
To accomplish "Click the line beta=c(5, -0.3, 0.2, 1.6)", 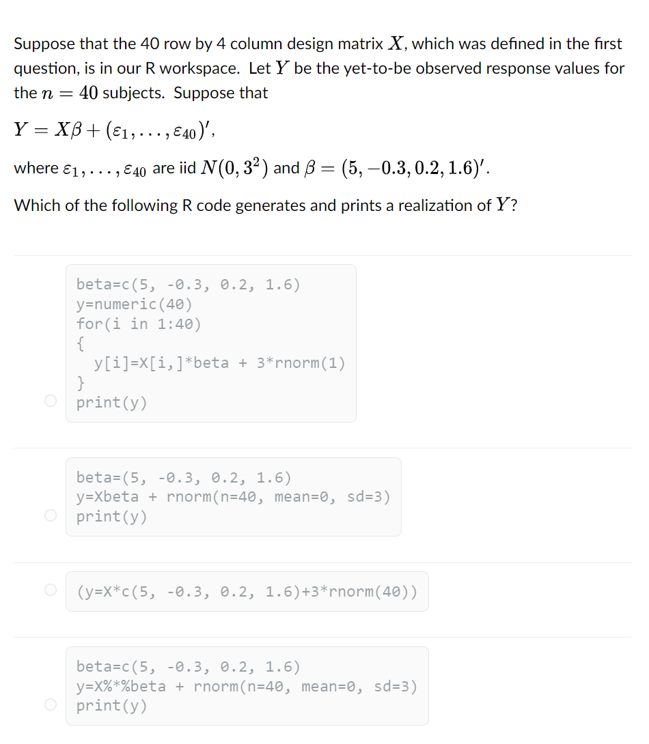I will 187,285.
